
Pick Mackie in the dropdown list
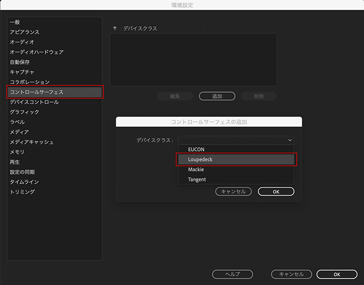click(236, 169)
